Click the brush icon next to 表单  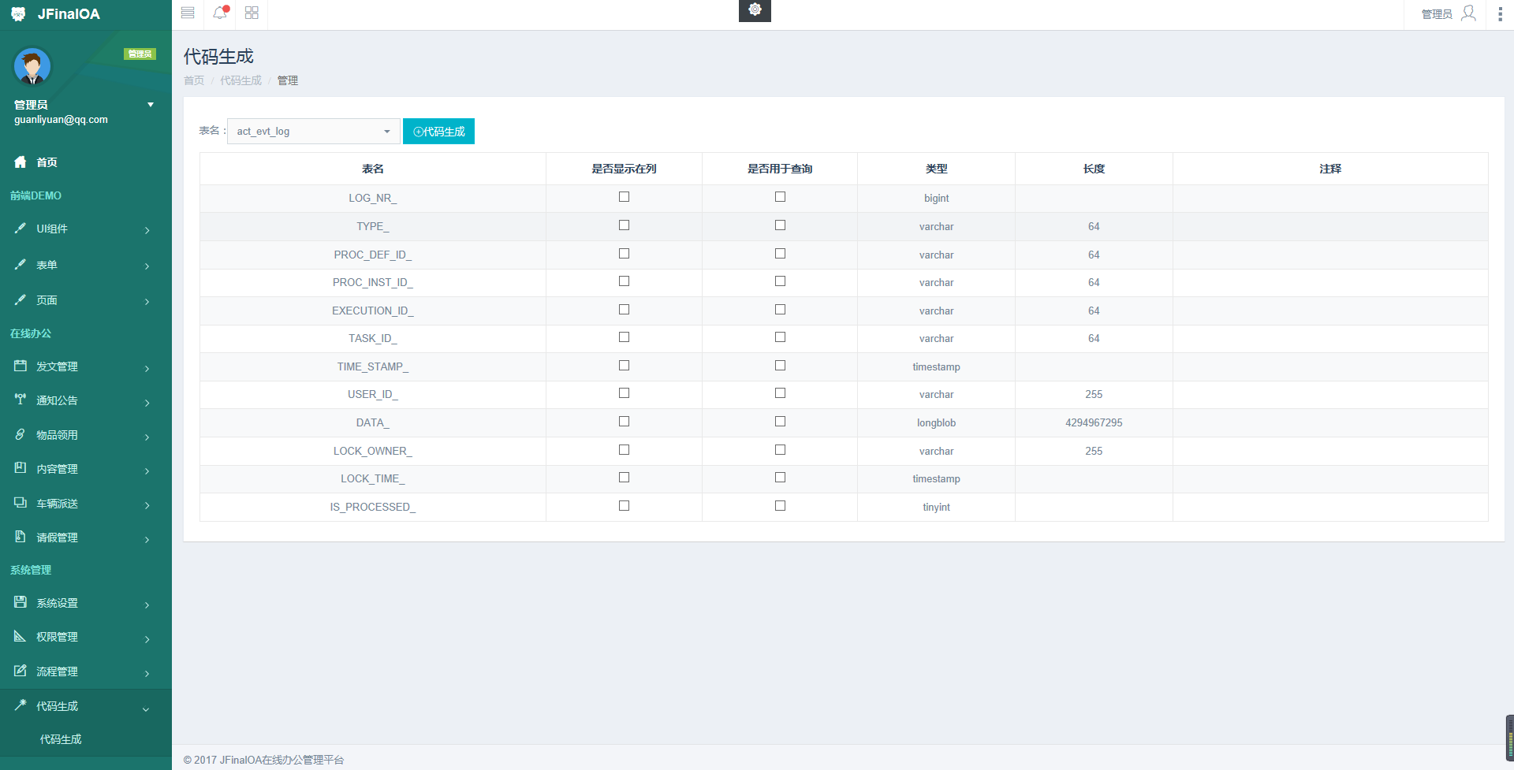pos(21,264)
